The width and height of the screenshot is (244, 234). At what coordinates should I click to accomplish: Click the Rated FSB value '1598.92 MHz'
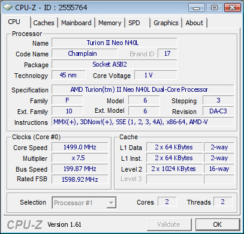pyautogui.click(x=80, y=179)
